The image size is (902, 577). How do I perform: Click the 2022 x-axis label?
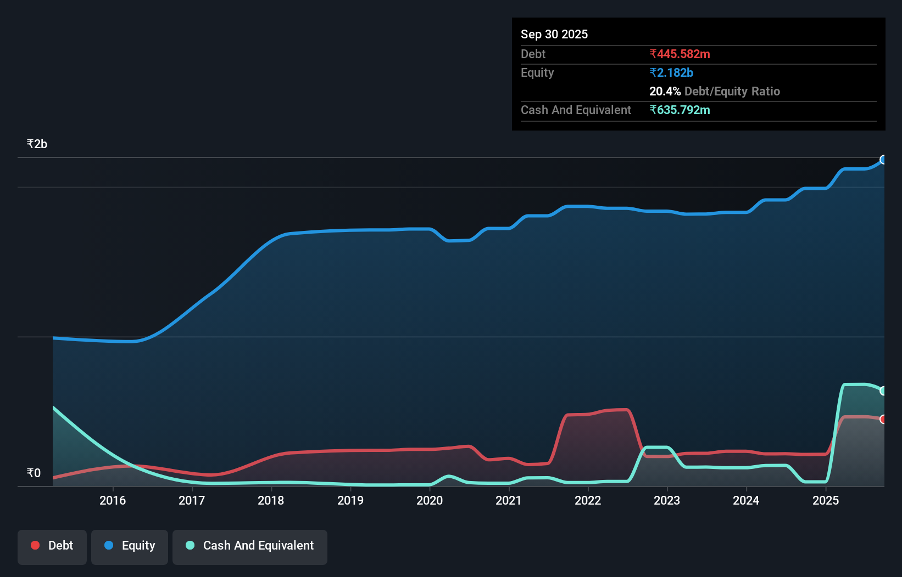(588, 500)
